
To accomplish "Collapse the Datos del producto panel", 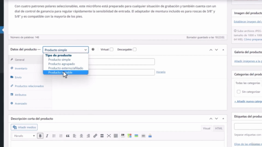I will coord(223,50).
